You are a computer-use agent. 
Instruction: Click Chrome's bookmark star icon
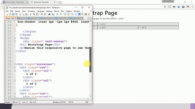165,7
